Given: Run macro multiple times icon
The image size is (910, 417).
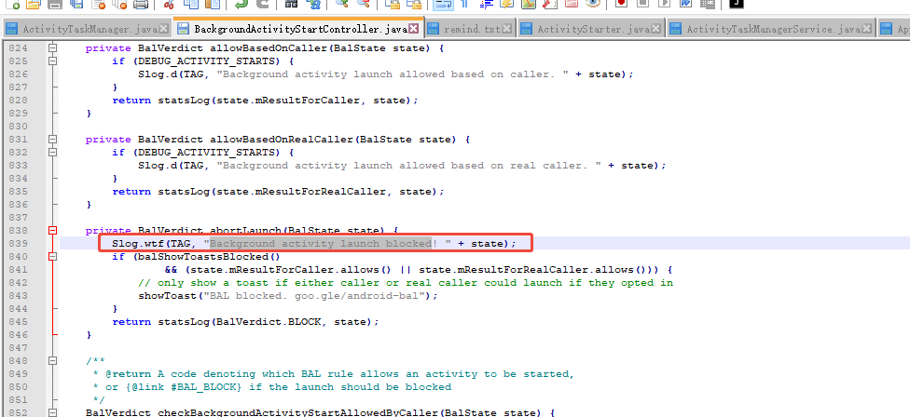Looking at the screenshot, I should tap(685, 4).
